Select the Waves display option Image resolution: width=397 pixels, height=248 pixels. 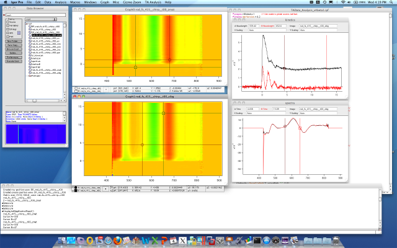point(7,22)
